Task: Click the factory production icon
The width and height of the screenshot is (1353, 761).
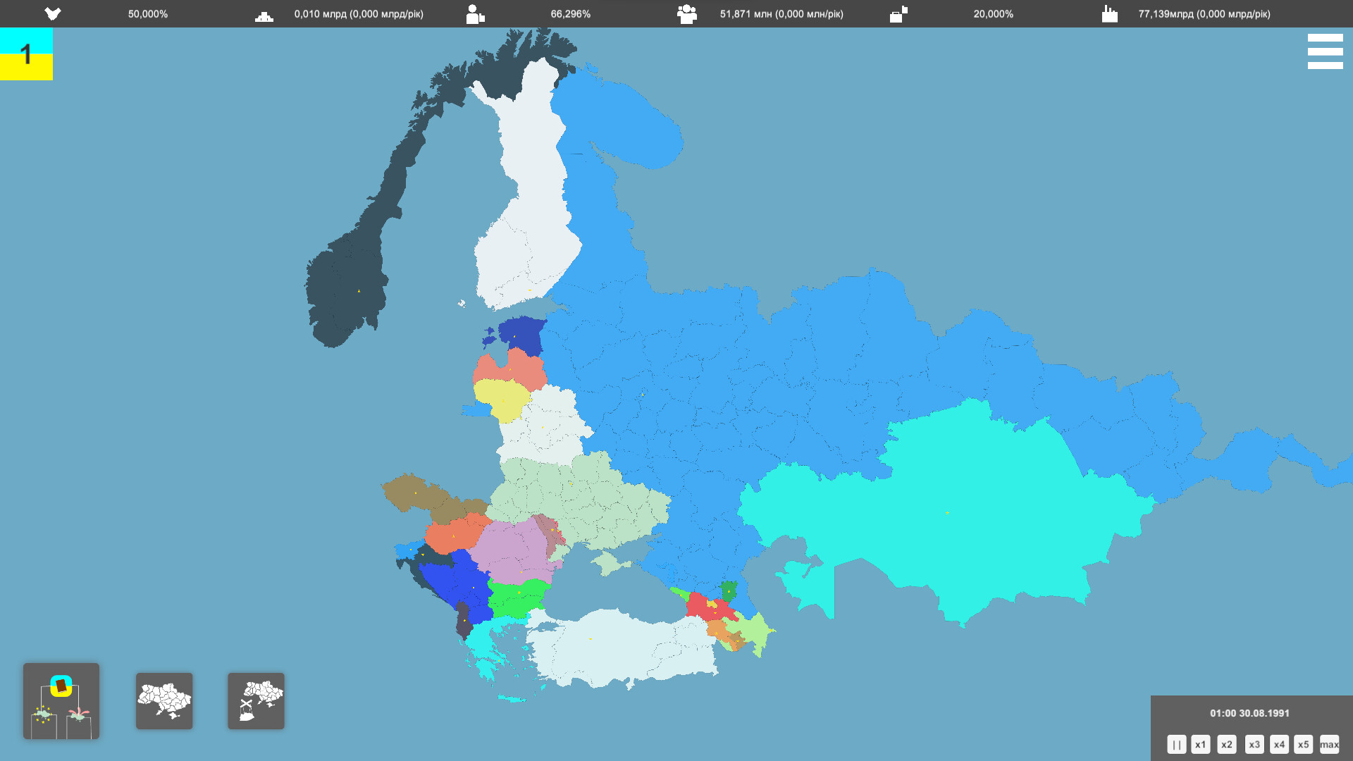Action: [1110, 13]
